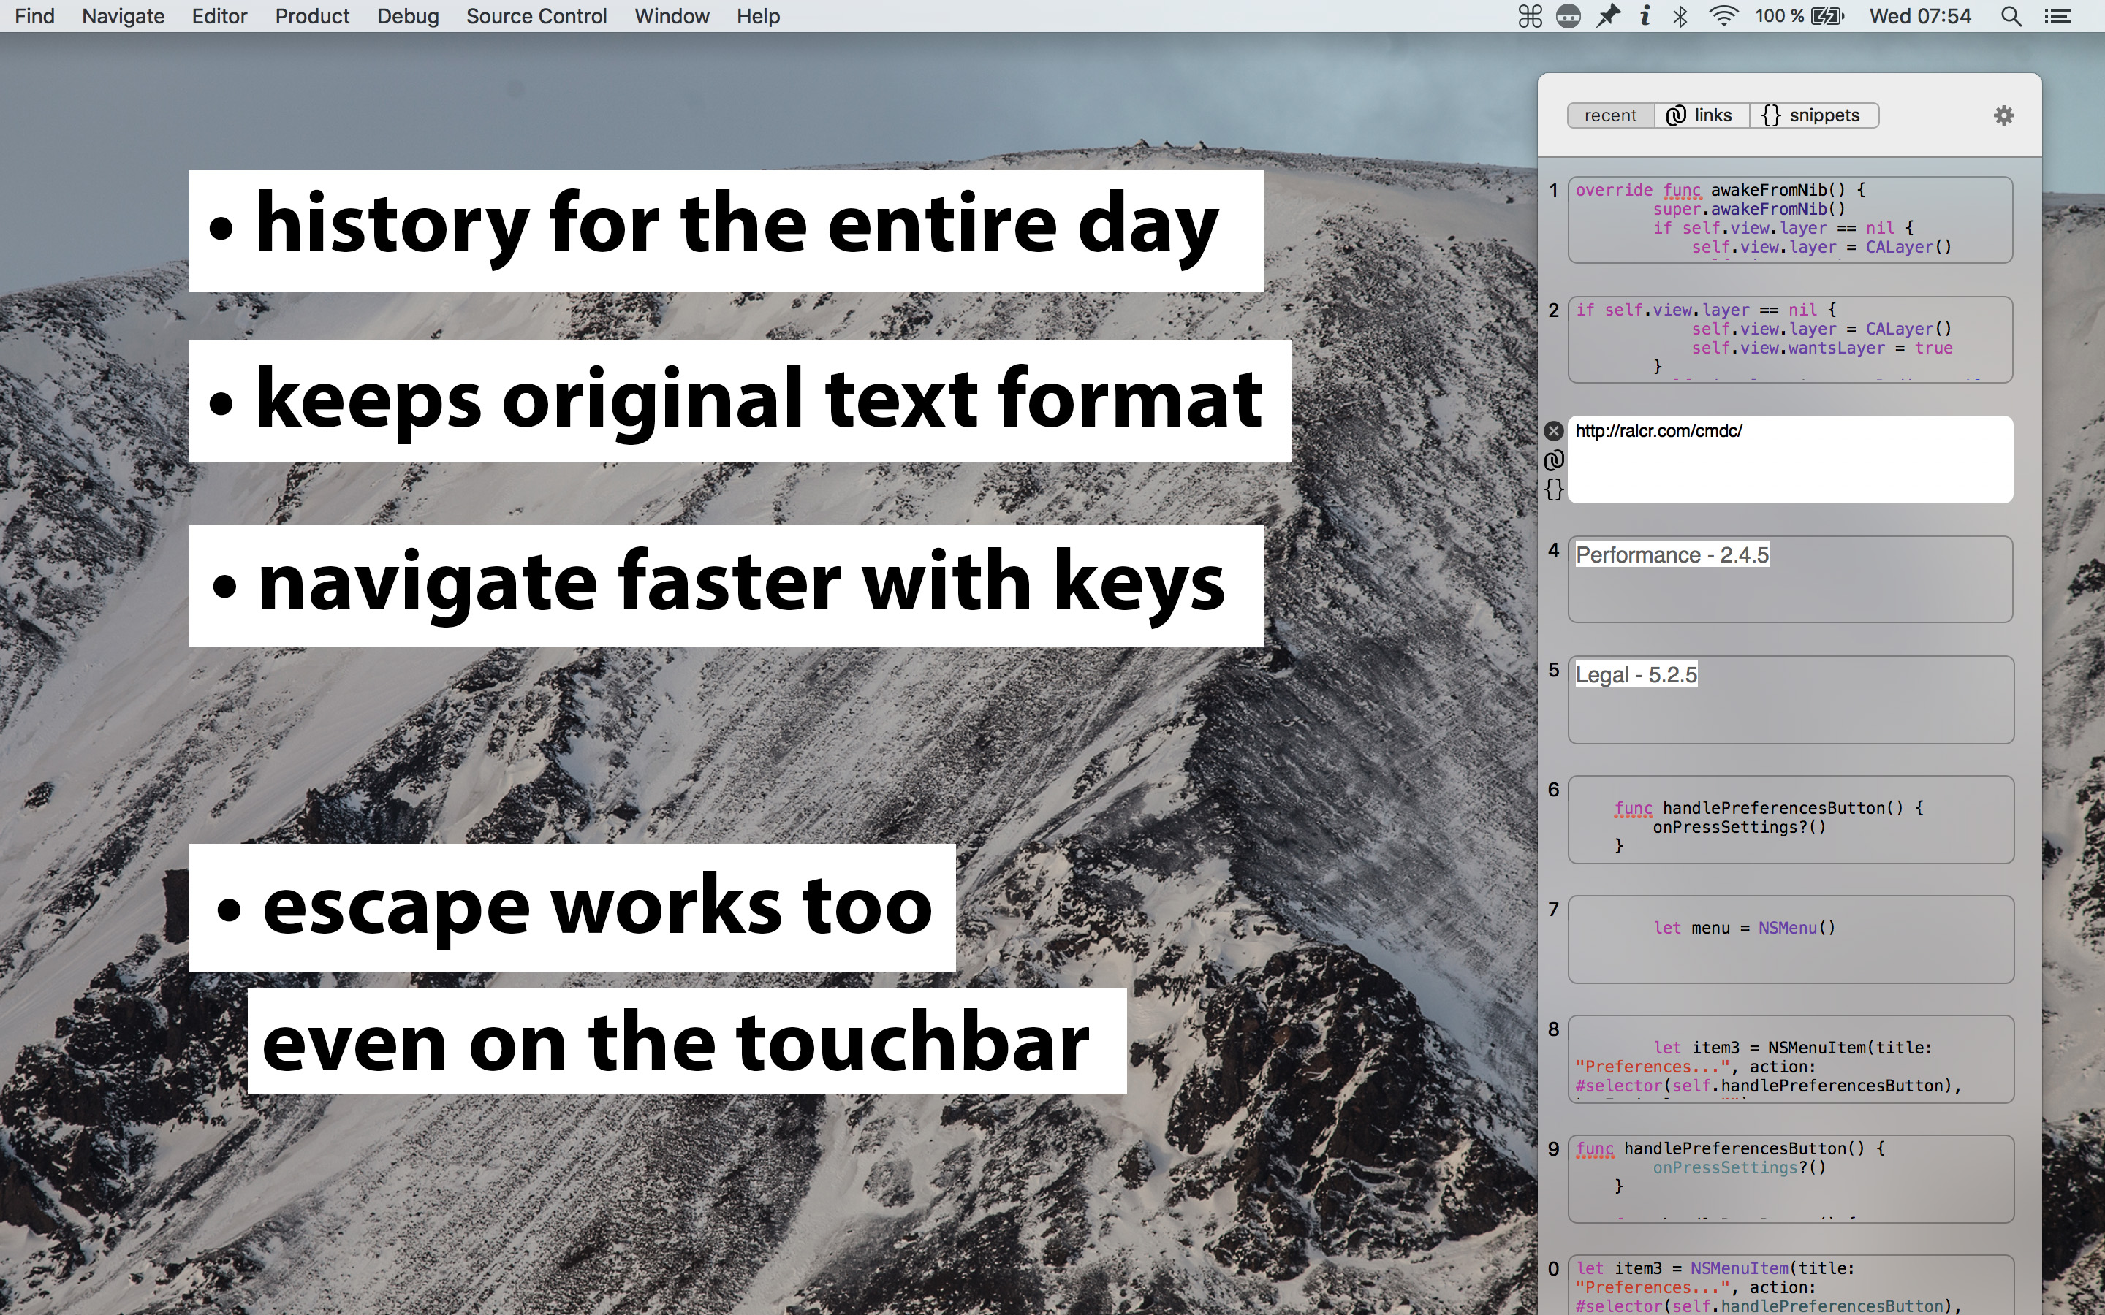Open Bluetooth status menu

[x=1680, y=15]
